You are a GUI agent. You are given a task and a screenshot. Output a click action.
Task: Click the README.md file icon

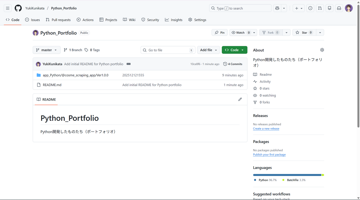(39, 85)
